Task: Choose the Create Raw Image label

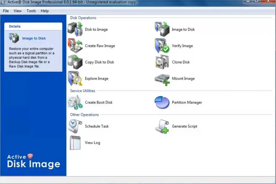Action: [x=100, y=46]
